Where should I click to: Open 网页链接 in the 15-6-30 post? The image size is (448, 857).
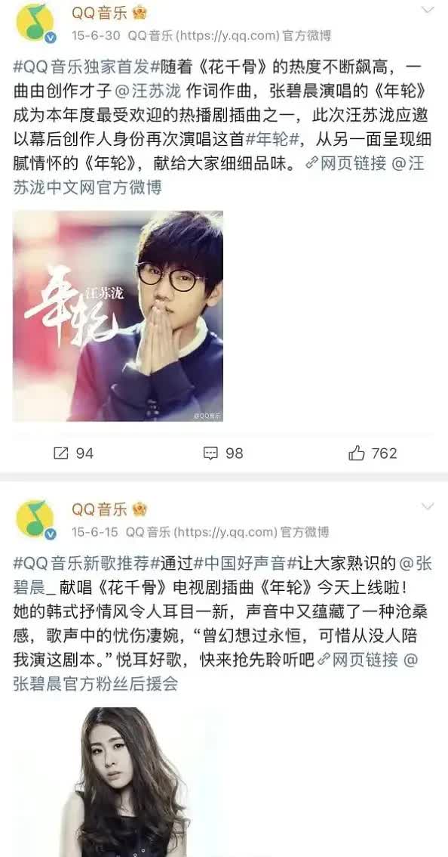(347, 163)
